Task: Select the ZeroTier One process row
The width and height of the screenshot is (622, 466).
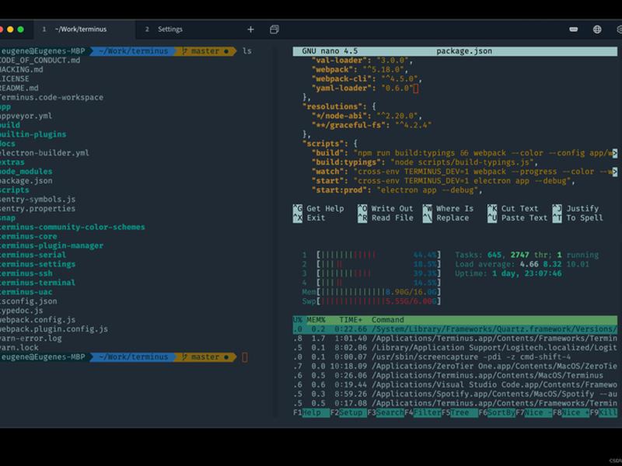Action: coord(455,366)
